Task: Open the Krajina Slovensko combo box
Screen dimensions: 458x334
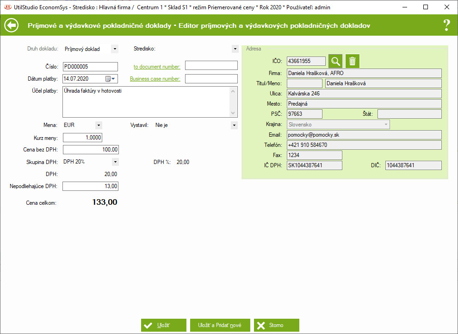Action: pos(338,124)
